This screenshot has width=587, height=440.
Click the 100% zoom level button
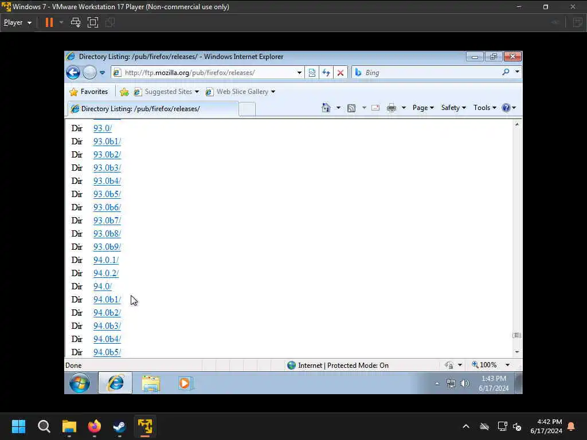(484, 365)
